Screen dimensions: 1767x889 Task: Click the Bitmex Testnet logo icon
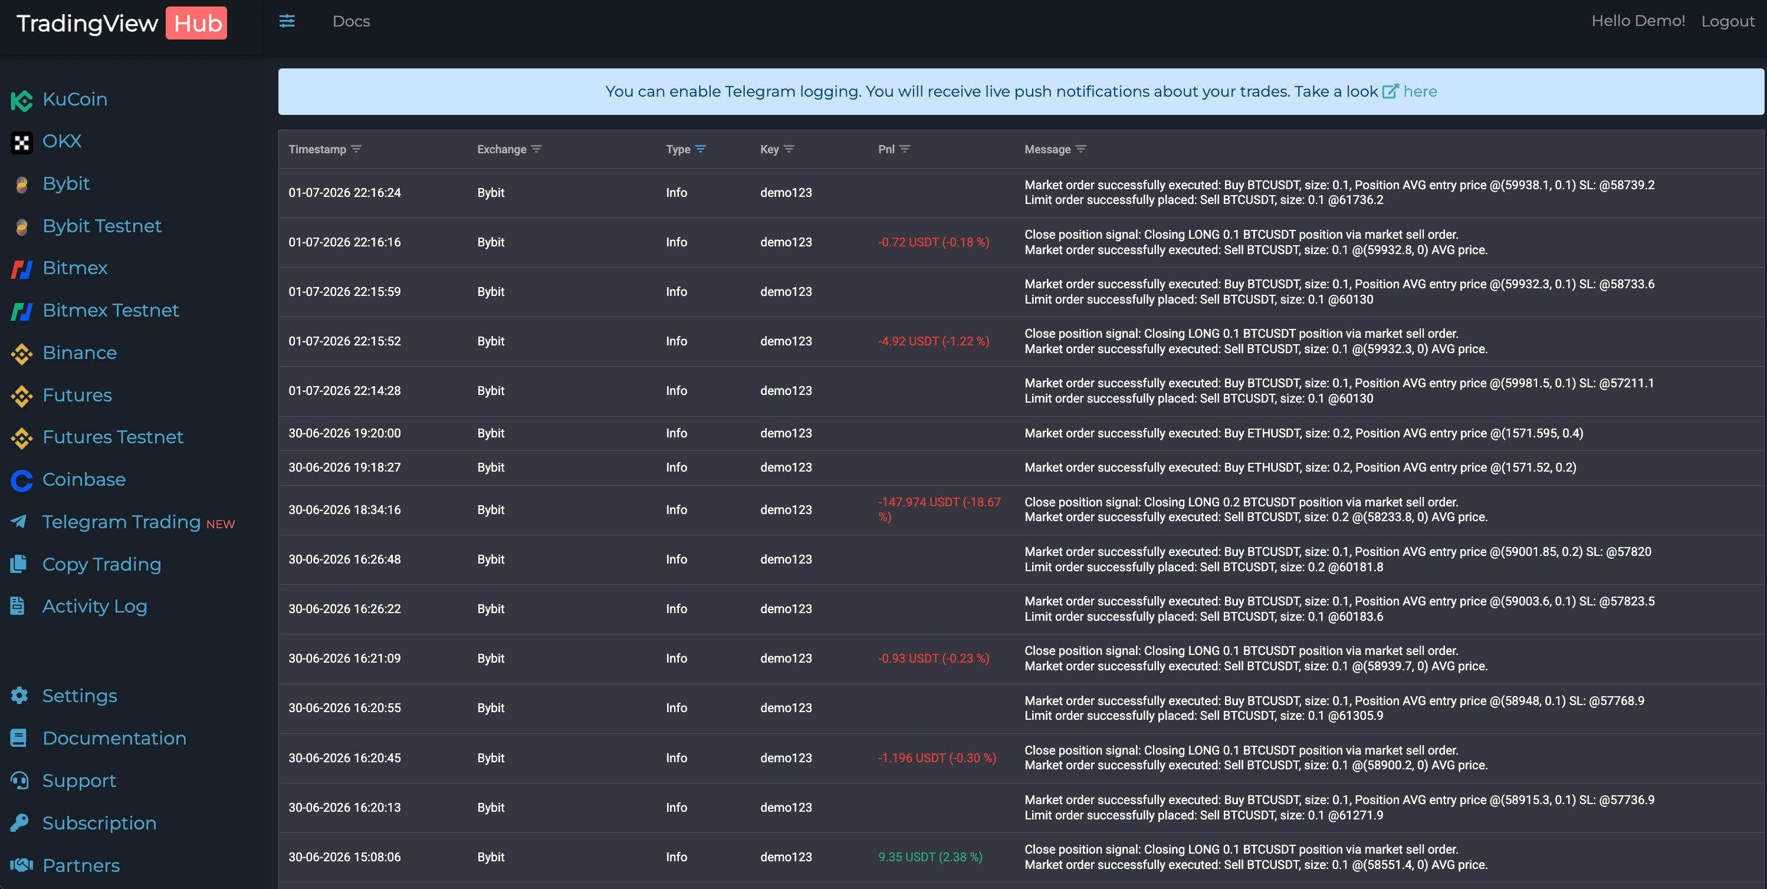(21, 312)
